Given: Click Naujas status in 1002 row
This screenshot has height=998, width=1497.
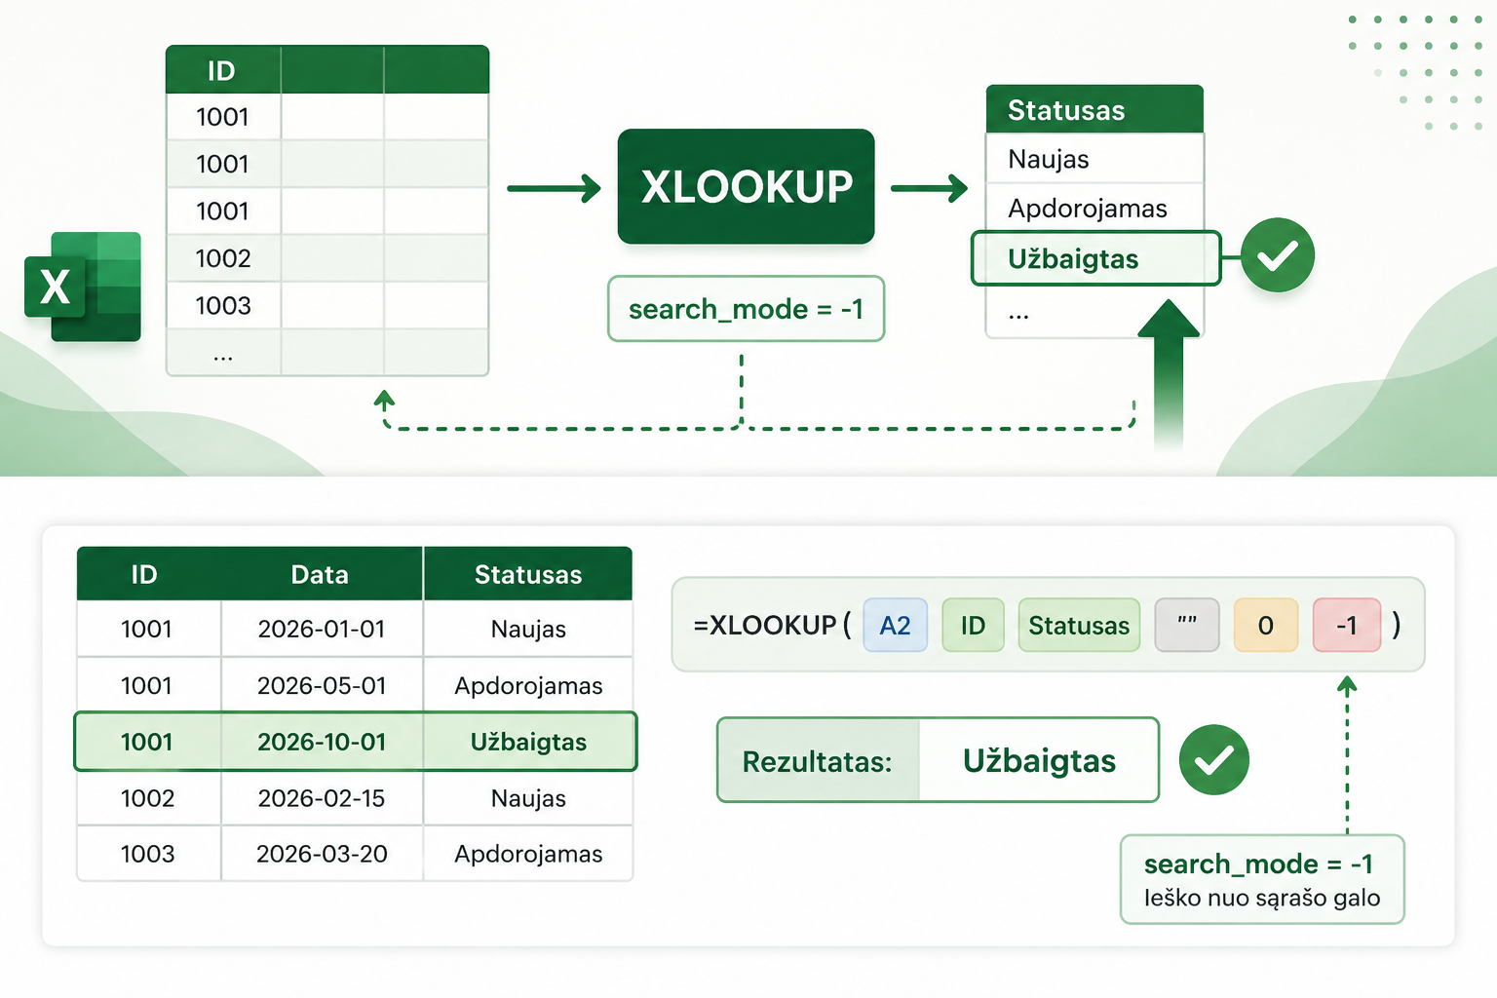Looking at the screenshot, I should [x=528, y=798].
